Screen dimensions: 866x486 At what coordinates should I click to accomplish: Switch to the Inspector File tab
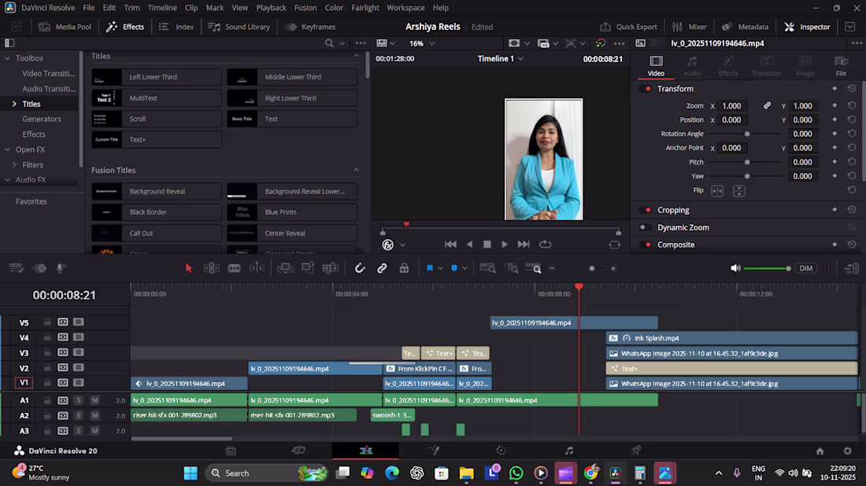[x=841, y=65]
